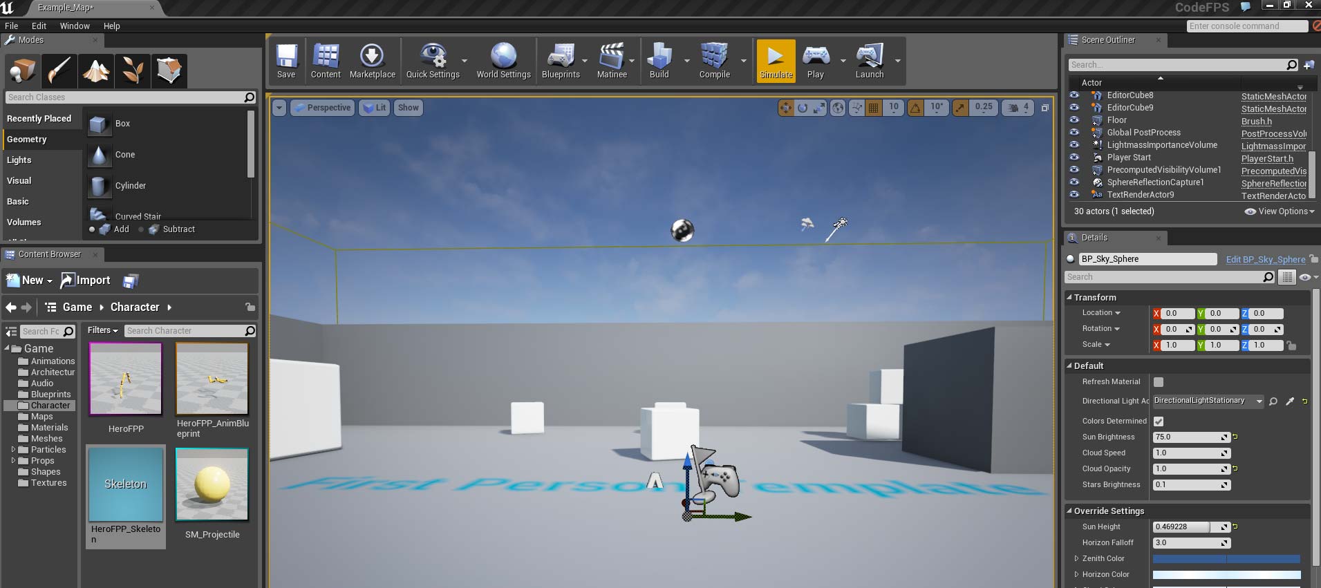This screenshot has width=1321, height=588.
Task: Open the View Options dropdown
Action: point(1280,211)
